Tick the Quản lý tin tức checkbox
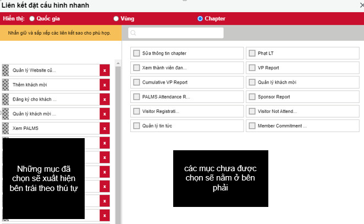This screenshot has height=224, width=364. point(136,125)
